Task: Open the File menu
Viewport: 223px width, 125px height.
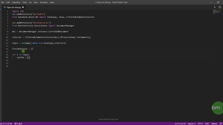Action: click(x=2, y=2)
